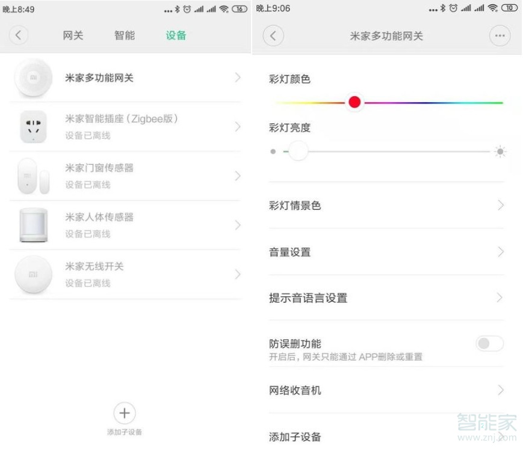
Task: Open the 米家门窗传感器 sensor icon
Action: coord(33,176)
